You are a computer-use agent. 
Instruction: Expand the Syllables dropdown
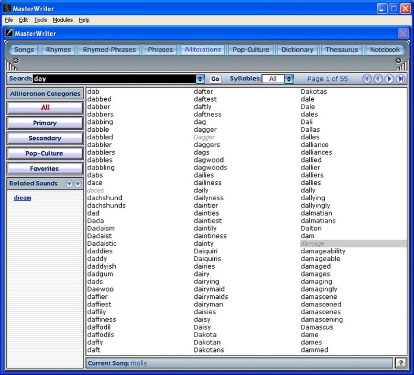click(x=289, y=79)
